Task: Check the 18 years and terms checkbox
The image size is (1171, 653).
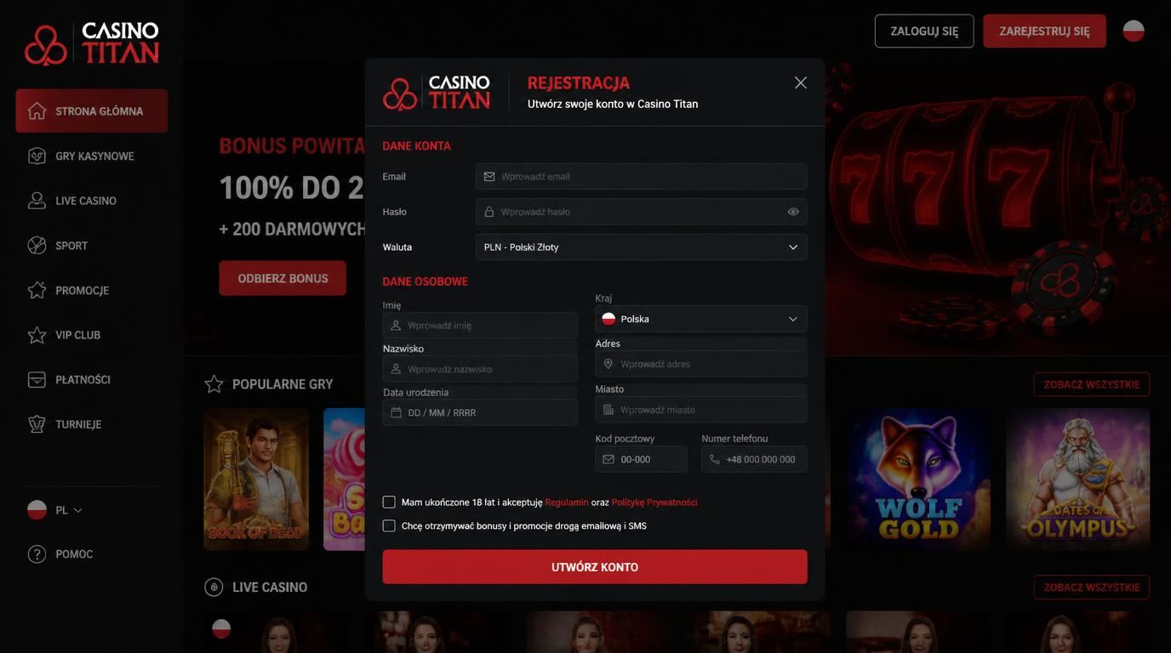Action: pyautogui.click(x=389, y=502)
